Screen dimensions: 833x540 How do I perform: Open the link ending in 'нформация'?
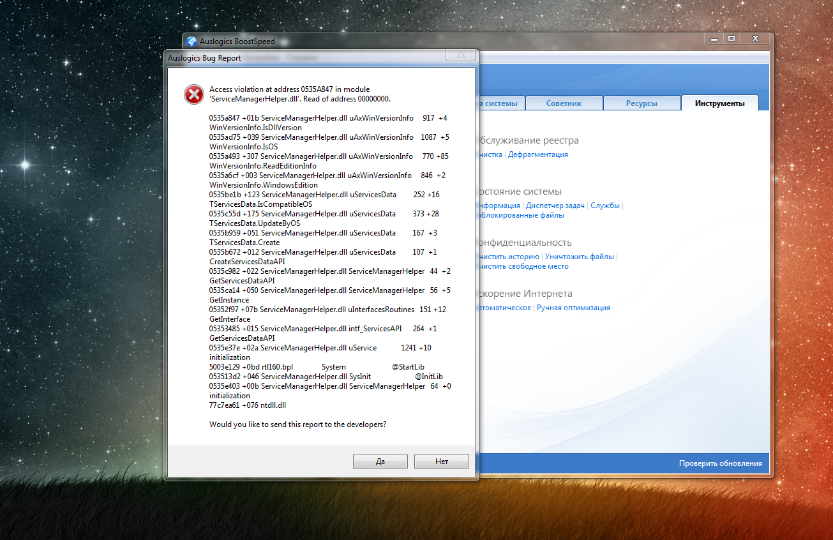499,206
